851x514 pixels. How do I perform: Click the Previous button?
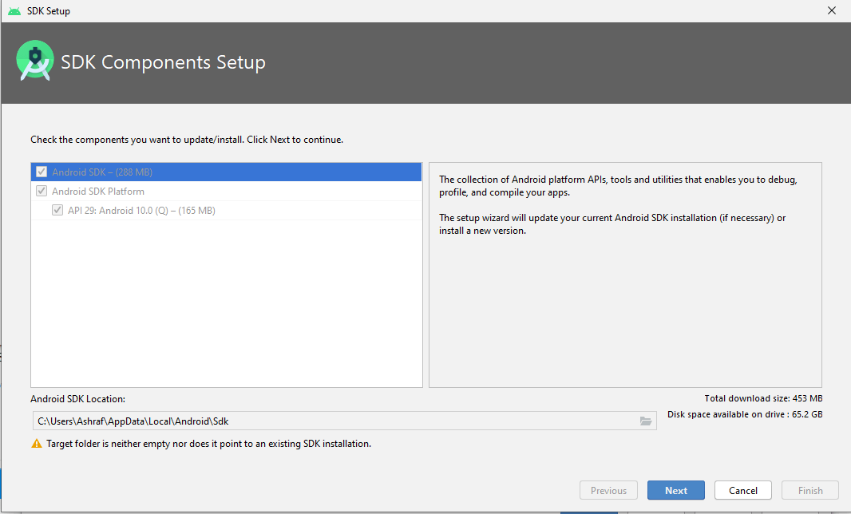coord(608,491)
